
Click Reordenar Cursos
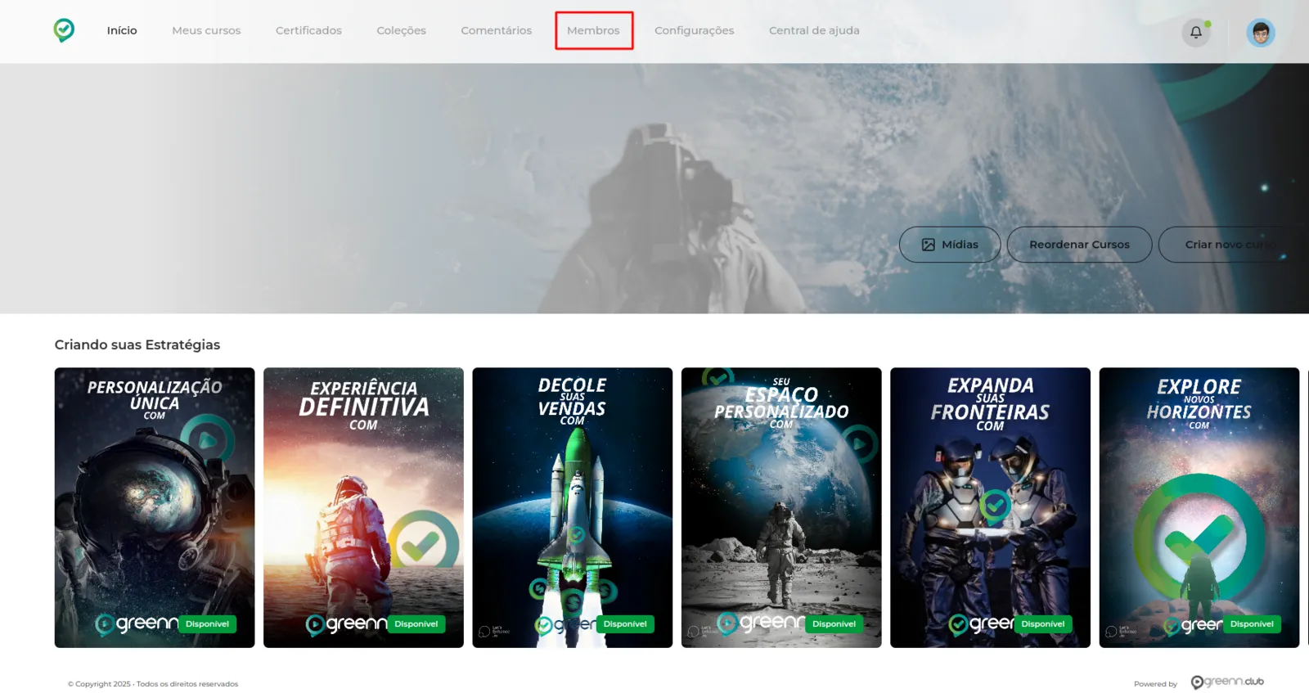click(x=1079, y=245)
